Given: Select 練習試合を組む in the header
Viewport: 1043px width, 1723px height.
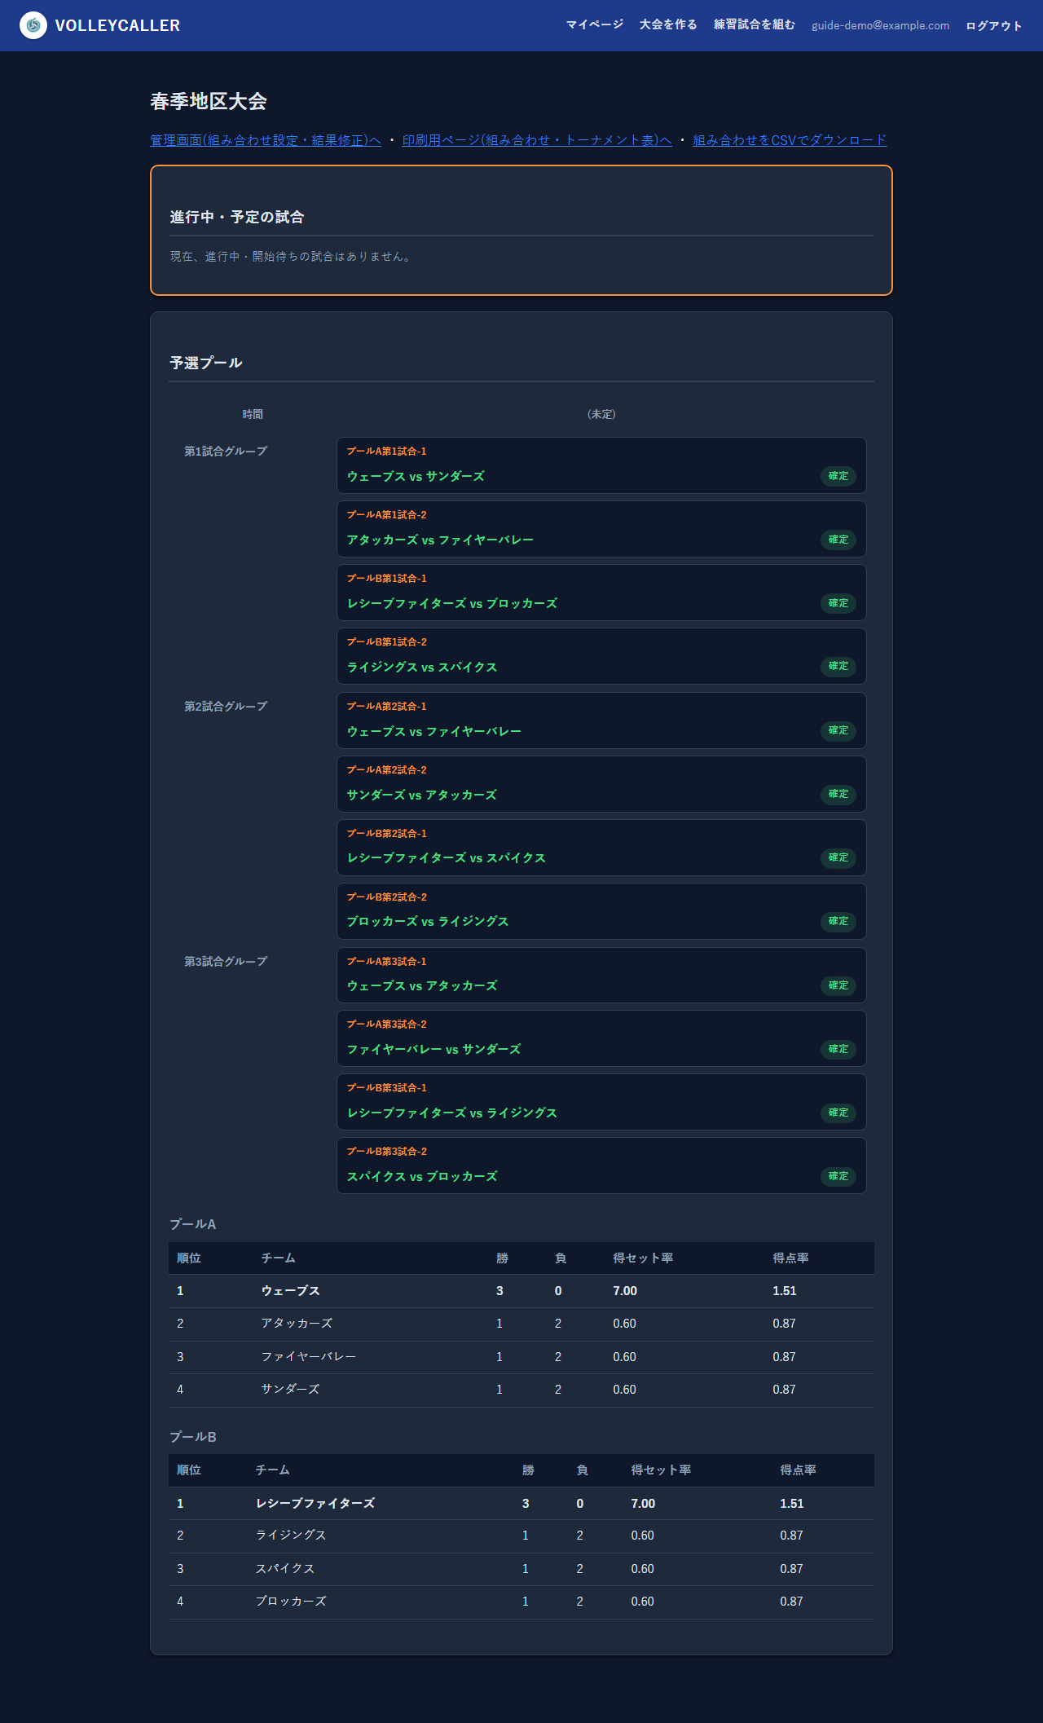Looking at the screenshot, I should pyautogui.click(x=755, y=25).
